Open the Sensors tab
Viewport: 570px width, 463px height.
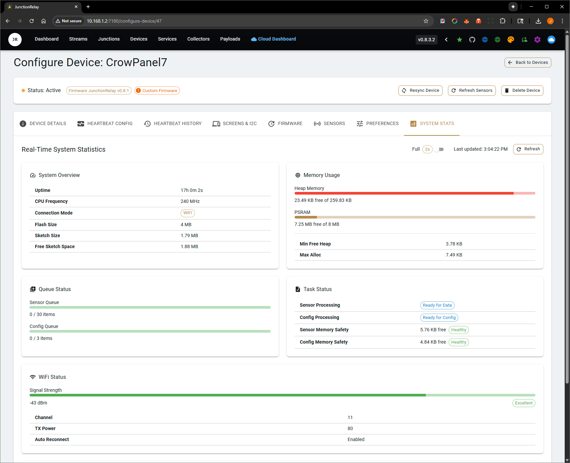tap(330, 123)
